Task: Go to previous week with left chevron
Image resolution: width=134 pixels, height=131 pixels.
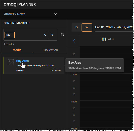Action: point(74,41)
